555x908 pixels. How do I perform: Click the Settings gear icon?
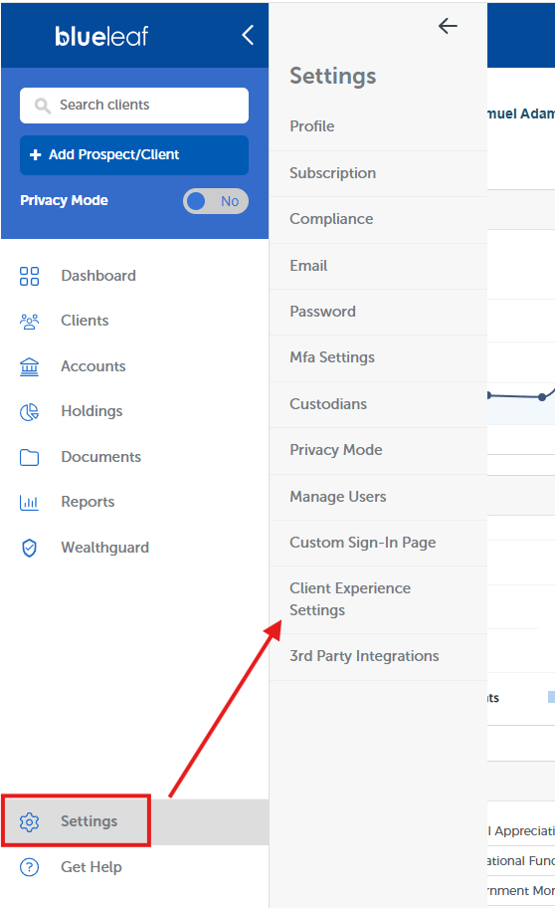click(x=30, y=821)
